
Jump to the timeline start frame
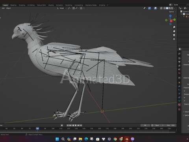[68, 125]
